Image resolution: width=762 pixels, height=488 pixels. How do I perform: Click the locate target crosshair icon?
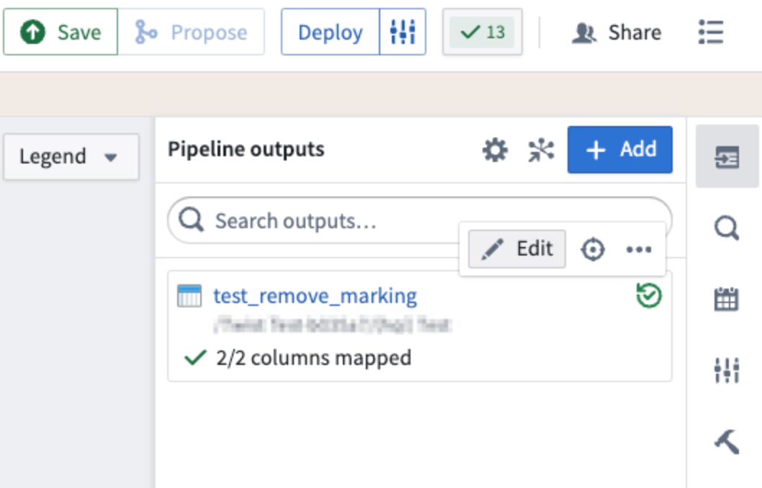[x=593, y=250]
